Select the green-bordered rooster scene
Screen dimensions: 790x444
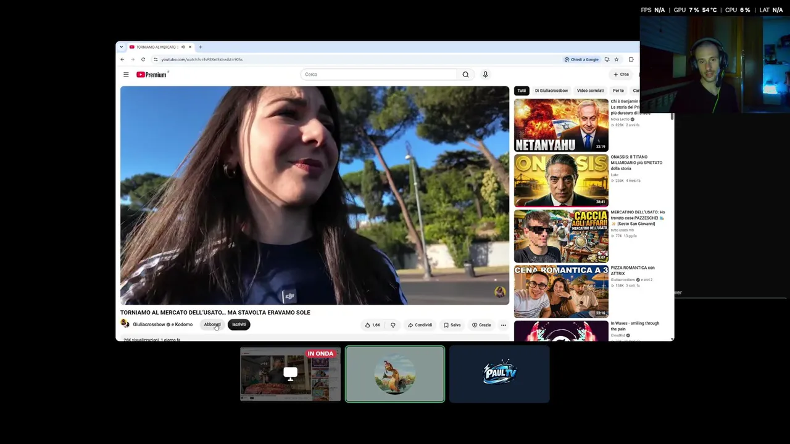(395, 374)
